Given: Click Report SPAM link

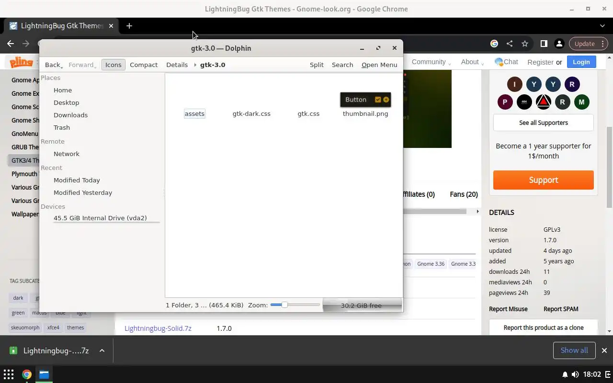Looking at the screenshot, I should tap(561, 309).
